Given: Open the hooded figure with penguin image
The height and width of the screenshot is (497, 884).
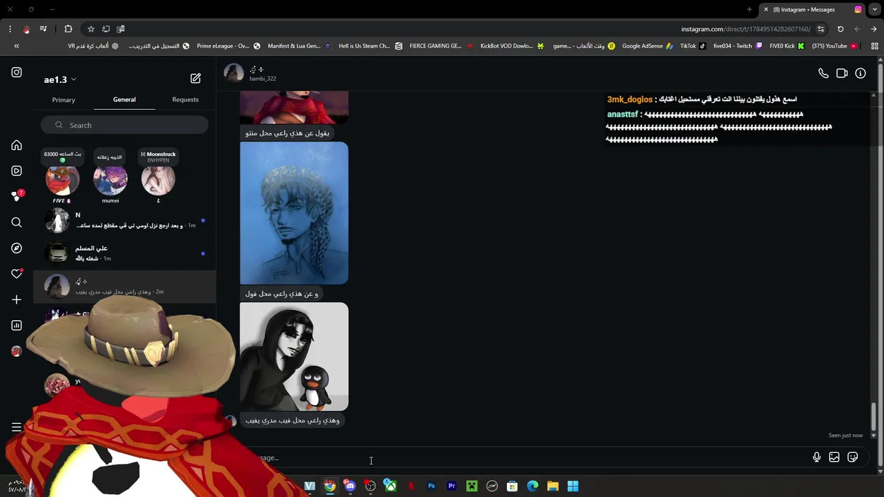Looking at the screenshot, I should coord(294,356).
